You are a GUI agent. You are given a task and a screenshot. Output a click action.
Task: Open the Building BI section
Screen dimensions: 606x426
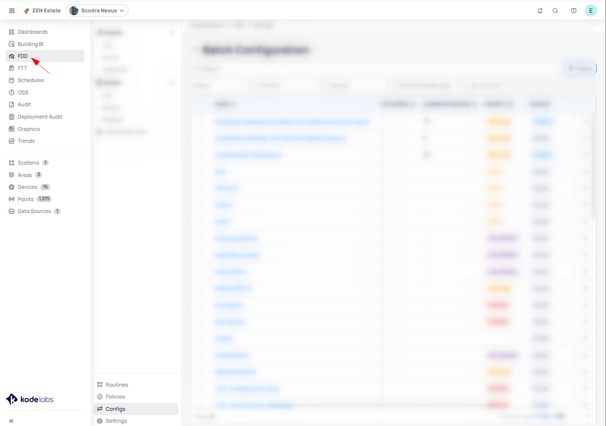(30, 44)
